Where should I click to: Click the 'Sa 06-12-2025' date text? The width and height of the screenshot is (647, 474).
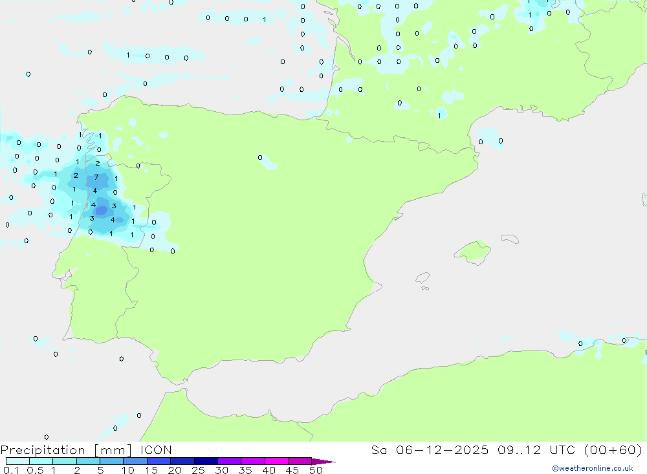pos(430,449)
